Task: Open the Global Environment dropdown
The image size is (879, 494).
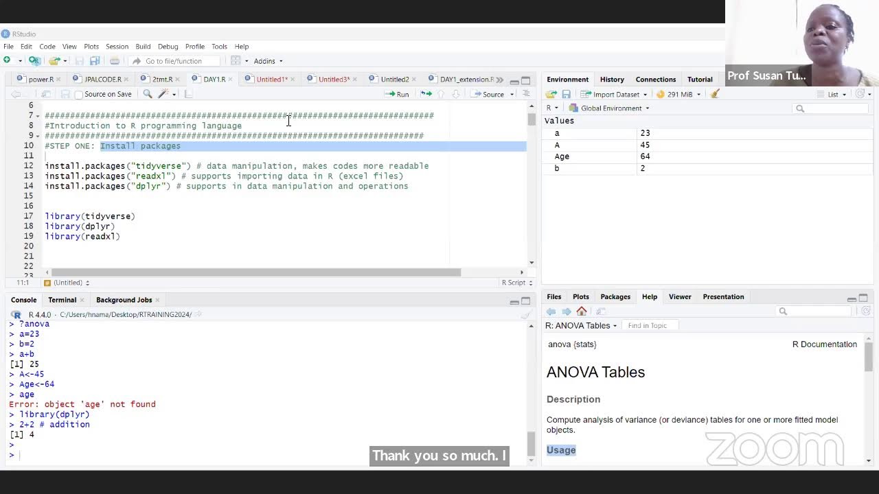Action: (x=609, y=108)
